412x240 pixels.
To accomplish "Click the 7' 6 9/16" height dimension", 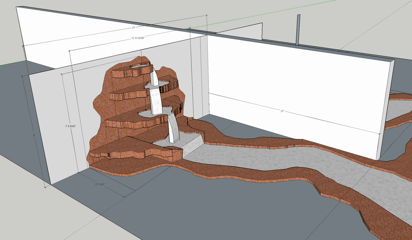I will [x=70, y=127].
